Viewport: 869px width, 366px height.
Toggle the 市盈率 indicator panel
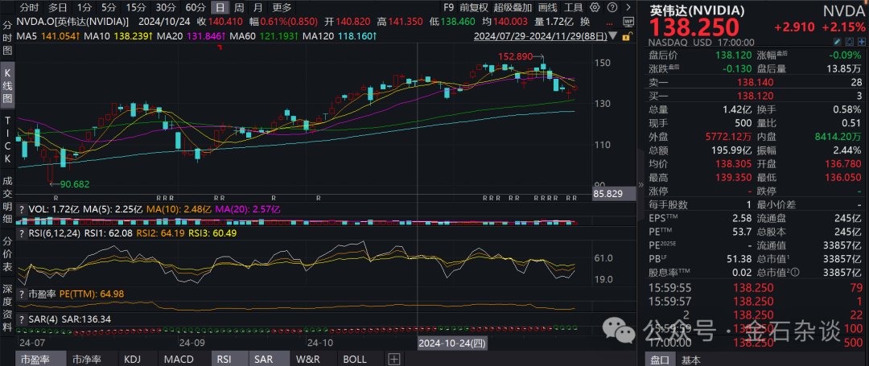(x=33, y=359)
